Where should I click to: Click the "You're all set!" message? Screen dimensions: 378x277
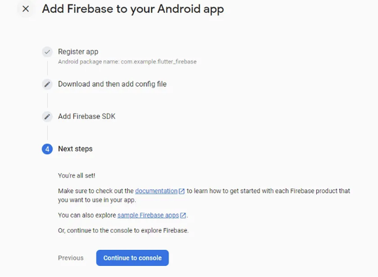click(x=77, y=176)
